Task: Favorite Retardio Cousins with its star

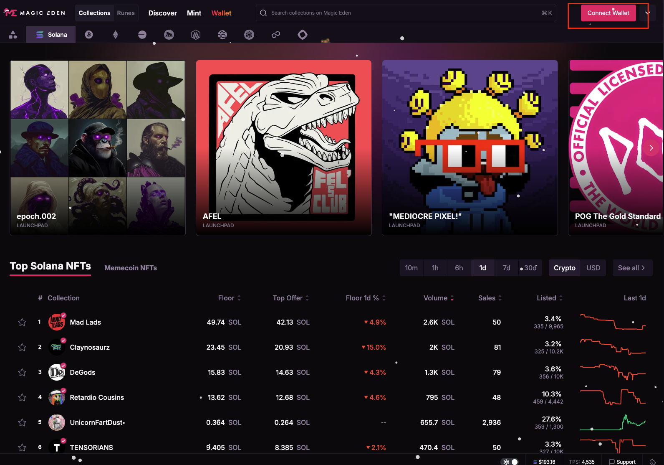Action: coord(22,397)
